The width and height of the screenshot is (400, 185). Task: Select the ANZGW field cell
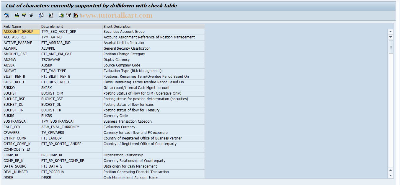tap(21, 60)
